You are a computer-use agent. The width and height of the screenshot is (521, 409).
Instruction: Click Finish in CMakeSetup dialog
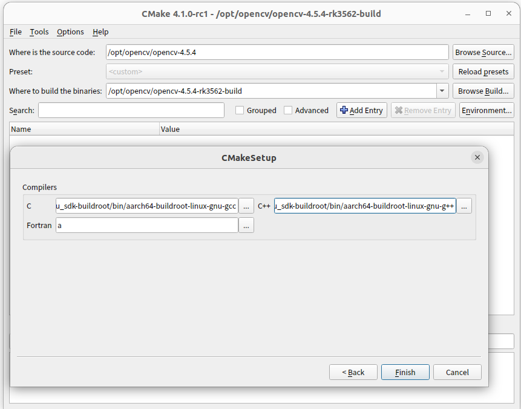click(x=405, y=372)
